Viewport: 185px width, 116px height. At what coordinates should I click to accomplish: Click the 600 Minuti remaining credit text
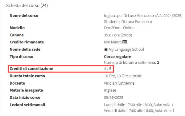pyautogui.click(x=113, y=42)
